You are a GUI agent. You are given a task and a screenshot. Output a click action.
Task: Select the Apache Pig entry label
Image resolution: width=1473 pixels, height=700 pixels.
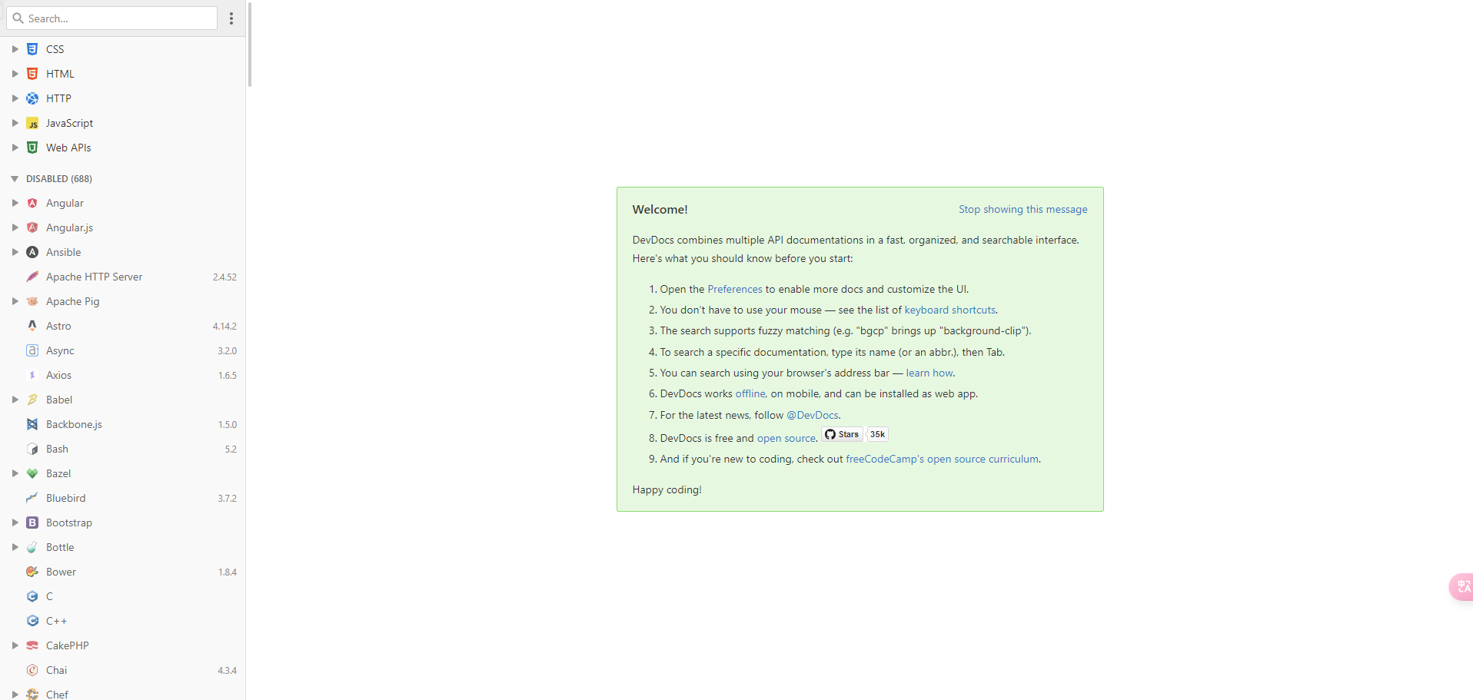pos(72,301)
